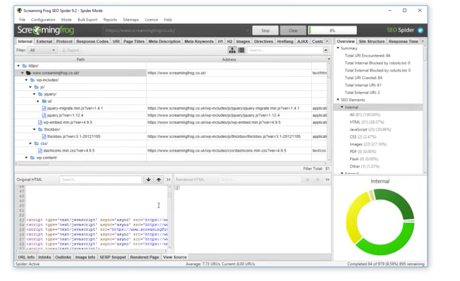
Task: Click the Original HTML search field
Action: click(x=101, y=180)
